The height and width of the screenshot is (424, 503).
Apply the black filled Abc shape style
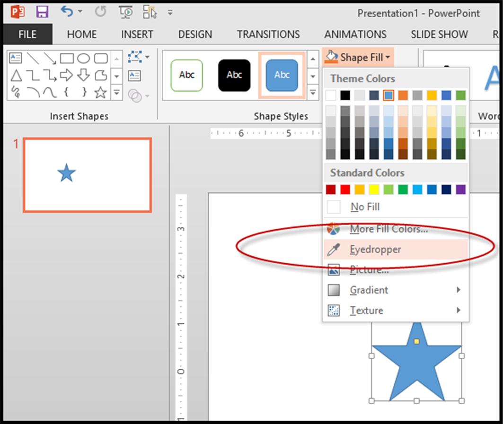pyautogui.click(x=234, y=75)
